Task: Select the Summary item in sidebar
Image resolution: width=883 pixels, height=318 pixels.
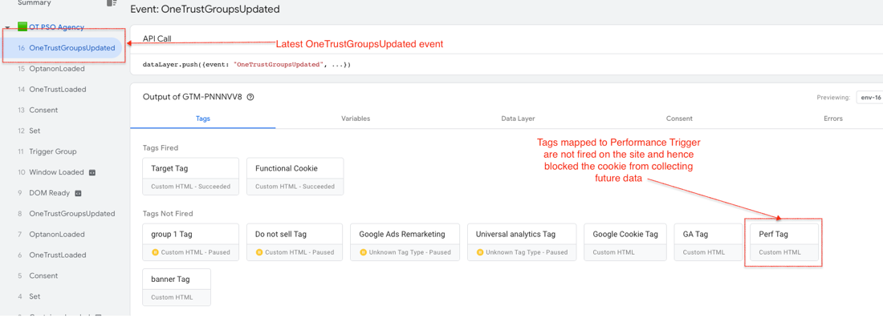Action: point(35,3)
